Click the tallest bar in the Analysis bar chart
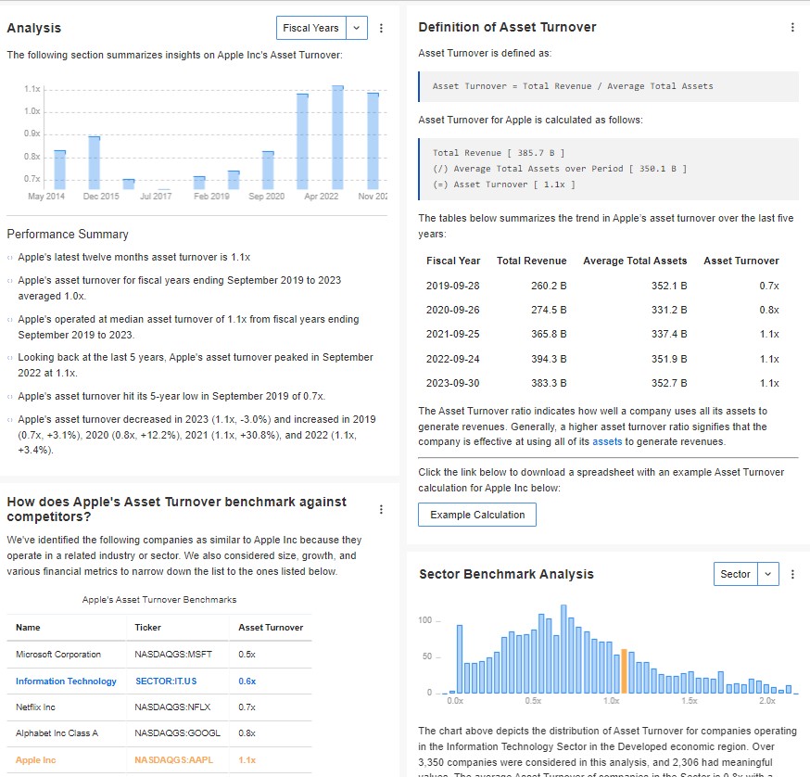810x777 pixels. (x=338, y=137)
